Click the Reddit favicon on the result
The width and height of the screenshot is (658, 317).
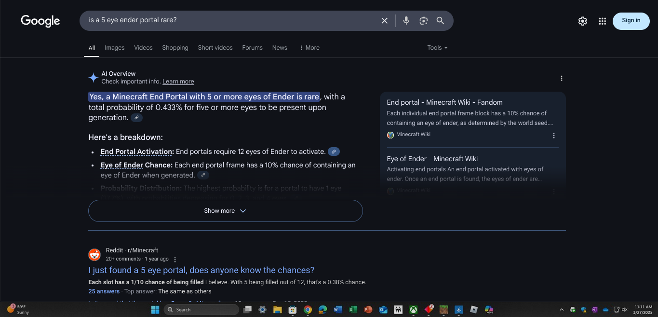coord(94,254)
